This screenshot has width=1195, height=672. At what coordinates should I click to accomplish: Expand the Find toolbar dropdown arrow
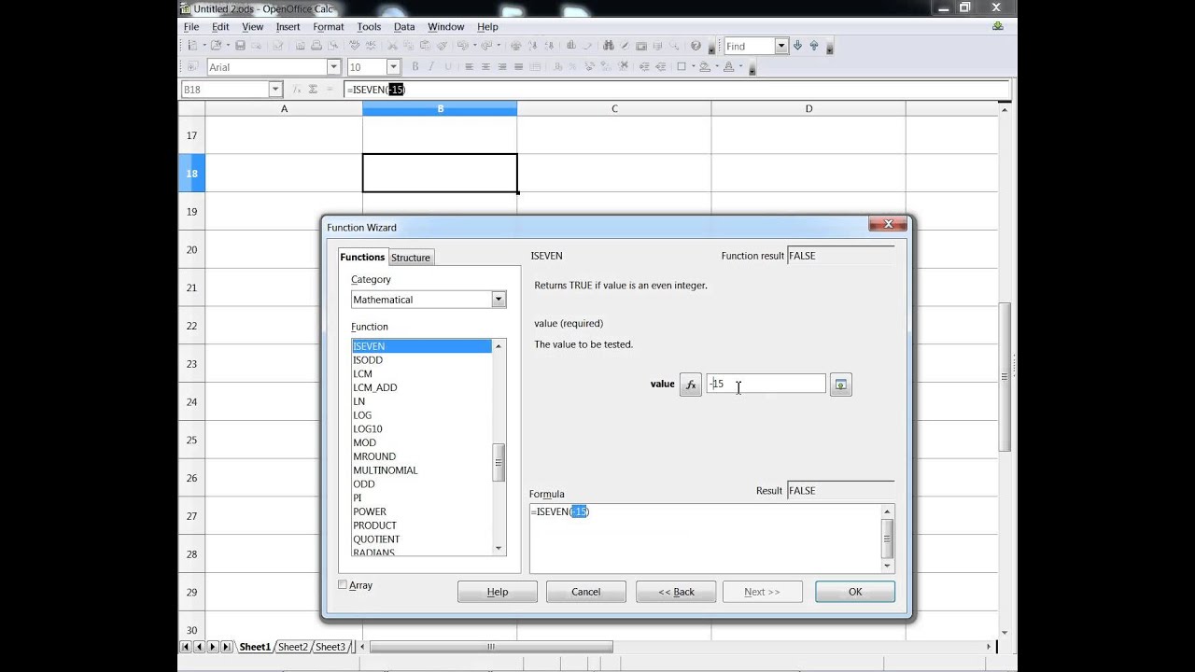pyautogui.click(x=781, y=46)
